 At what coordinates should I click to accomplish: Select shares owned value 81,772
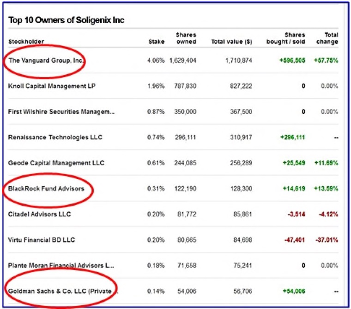pos(187,214)
